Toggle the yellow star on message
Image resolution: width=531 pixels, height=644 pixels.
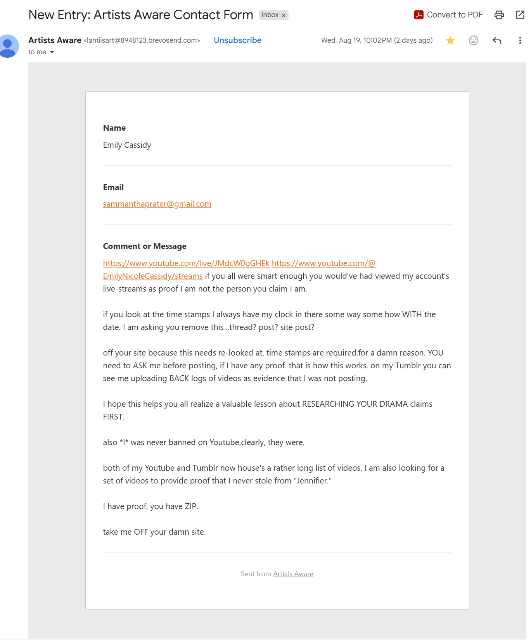point(450,40)
